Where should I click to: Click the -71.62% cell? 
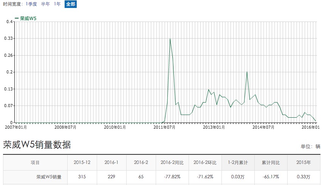205,177
